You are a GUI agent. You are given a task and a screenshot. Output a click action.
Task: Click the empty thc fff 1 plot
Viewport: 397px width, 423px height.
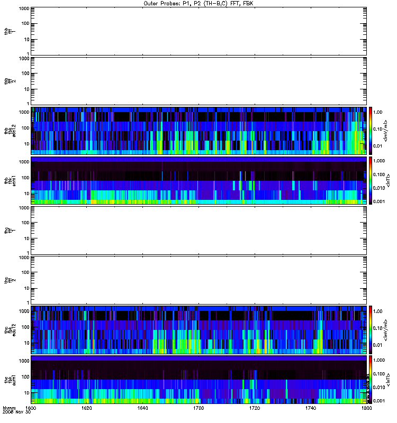198,231
